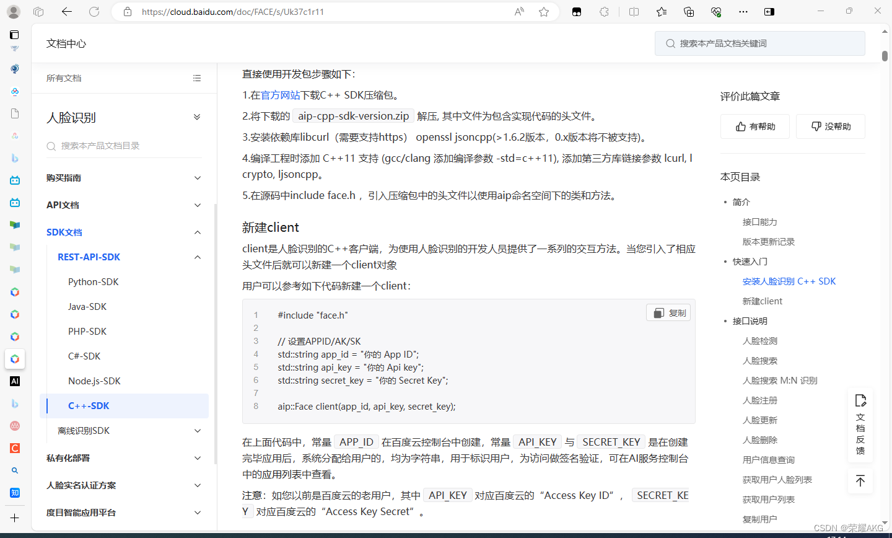Viewport: 892px width, 538px height.
Task: Open Python-SDK documentation
Action: [94, 282]
